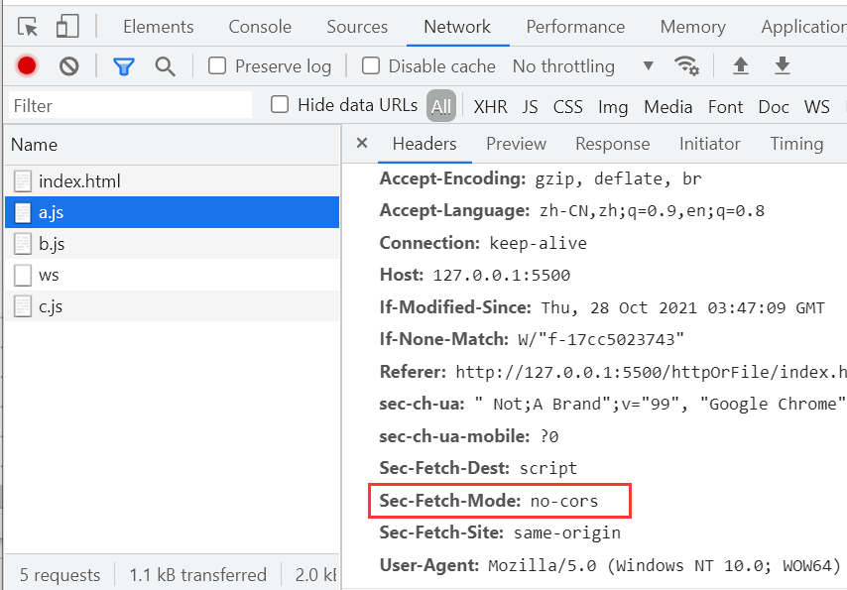The height and width of the screenshot is (590, 847).
Task: Check Hide data URLs
Action: click(x=279, y=103)
